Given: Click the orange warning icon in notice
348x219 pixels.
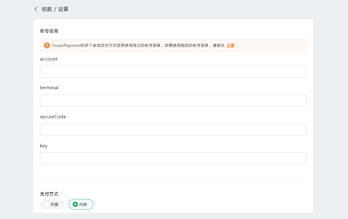Looking at the screenshot, I should (47, 45).
